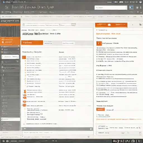Click the blue underlined link in main tab strip
The width and height of the screenshot is (143, 143).
point(48,43)
